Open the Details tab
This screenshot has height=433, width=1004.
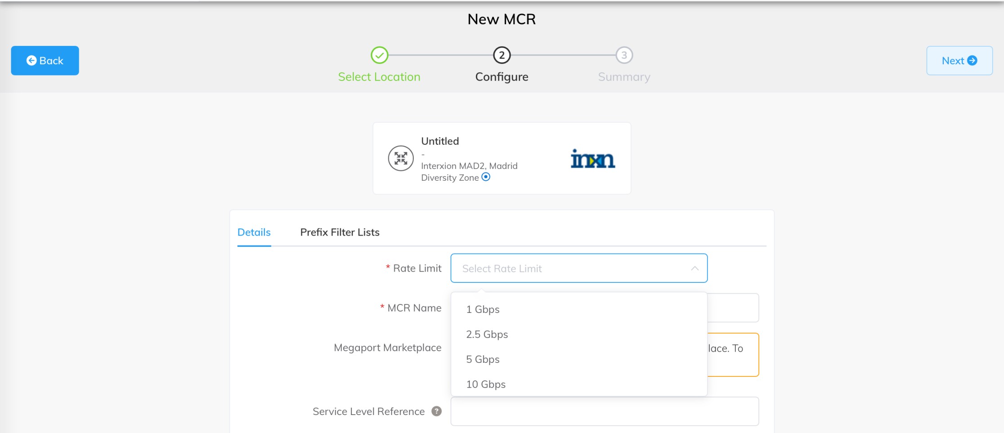[x=254, y=232]
